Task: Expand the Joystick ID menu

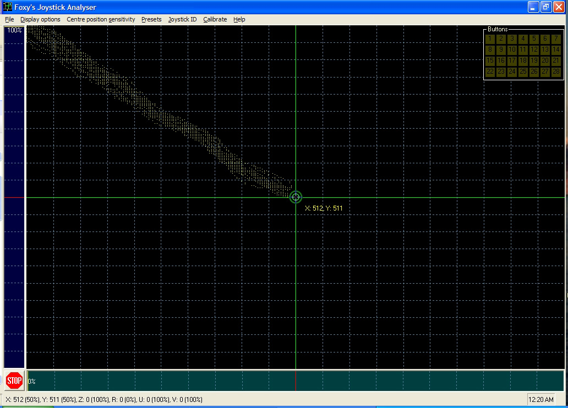Action: coord(182,19)
